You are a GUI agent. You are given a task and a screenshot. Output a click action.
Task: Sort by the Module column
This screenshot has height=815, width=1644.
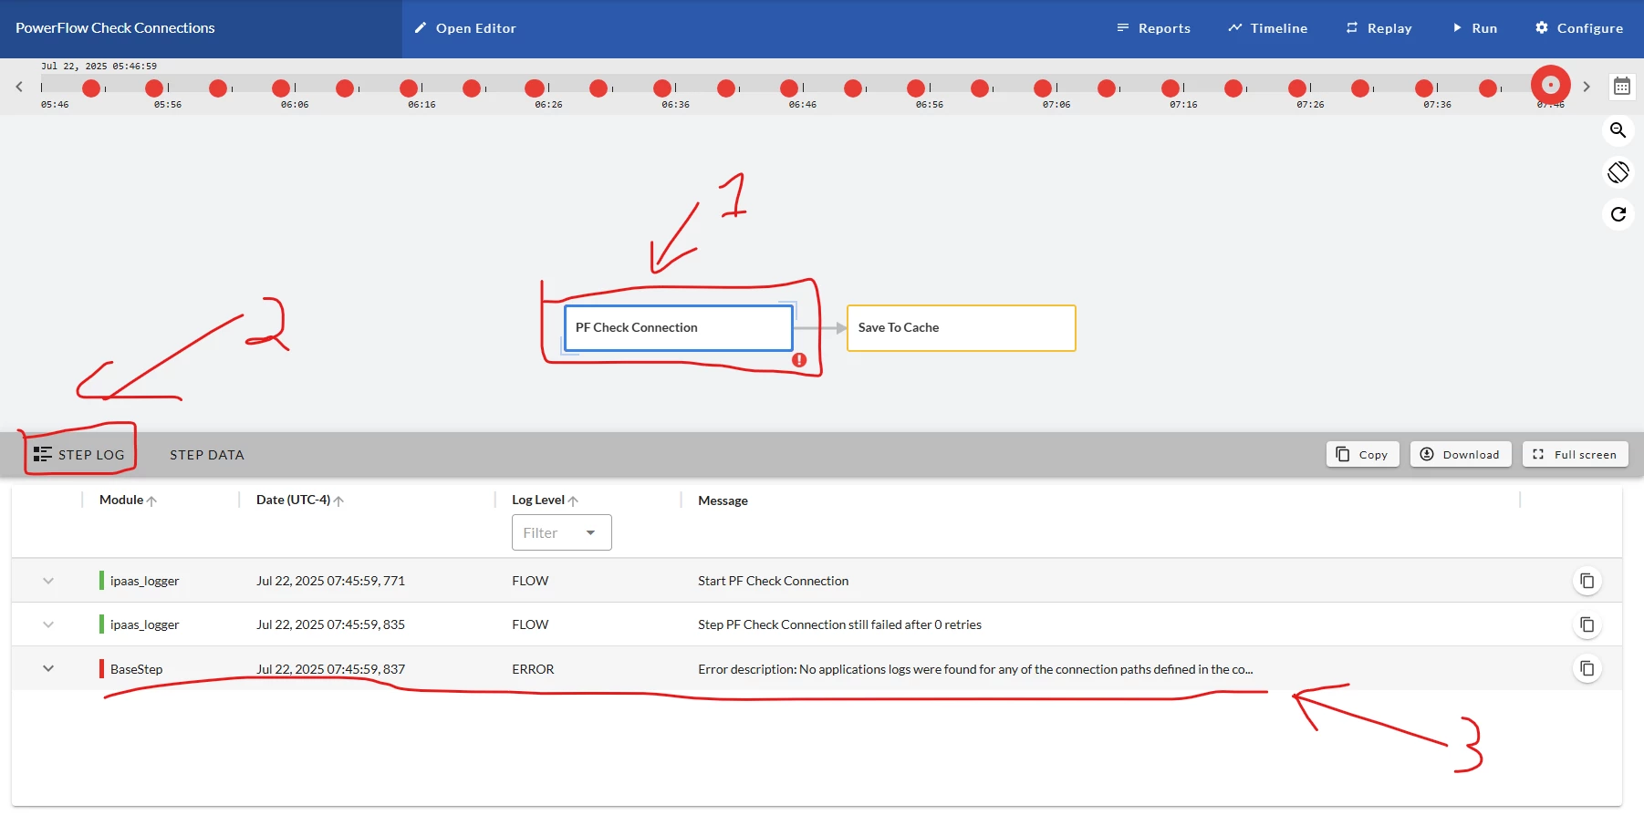coord(128,500)
